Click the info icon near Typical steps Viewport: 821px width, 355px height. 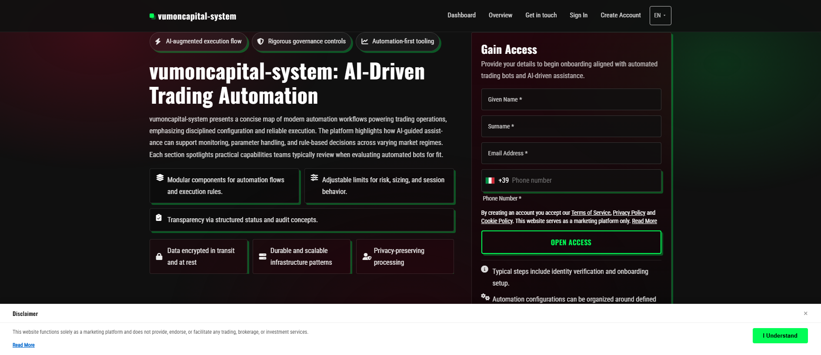tap(484, 269)
